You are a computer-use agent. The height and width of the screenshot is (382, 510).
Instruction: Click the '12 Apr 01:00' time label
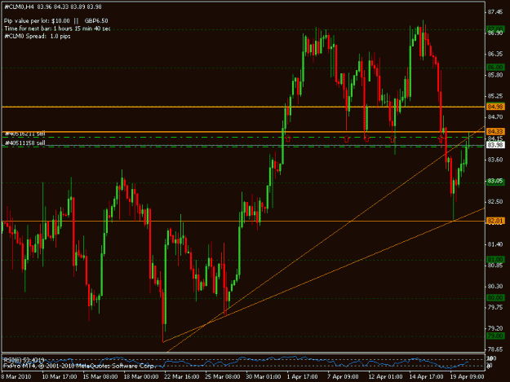coord(385,376)
